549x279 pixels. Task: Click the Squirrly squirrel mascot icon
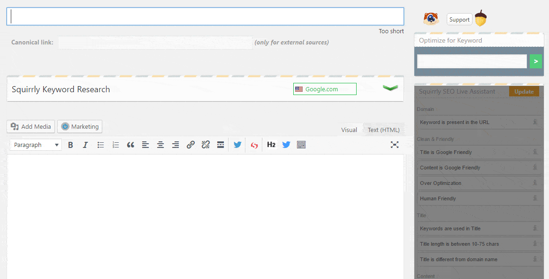[x=431, y=19]
